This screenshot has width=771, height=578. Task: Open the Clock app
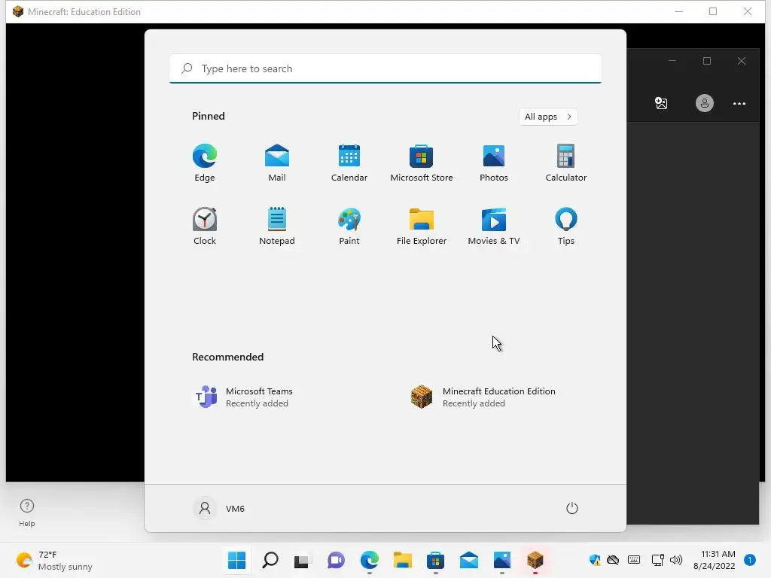click(205, 226)
